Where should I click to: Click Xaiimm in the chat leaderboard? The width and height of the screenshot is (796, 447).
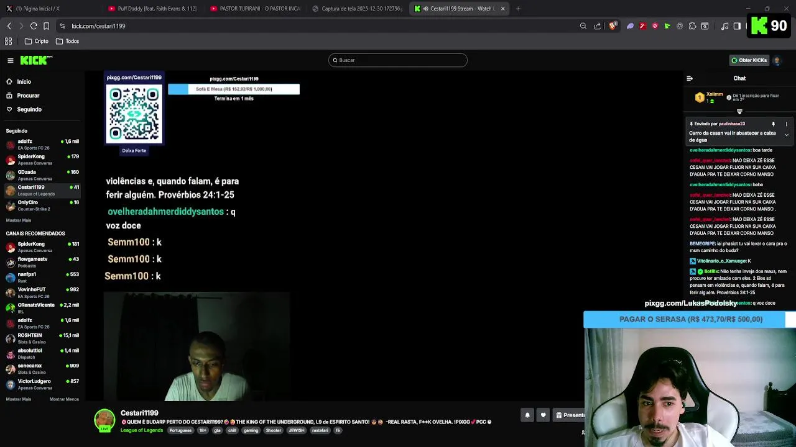pos(715,94)
